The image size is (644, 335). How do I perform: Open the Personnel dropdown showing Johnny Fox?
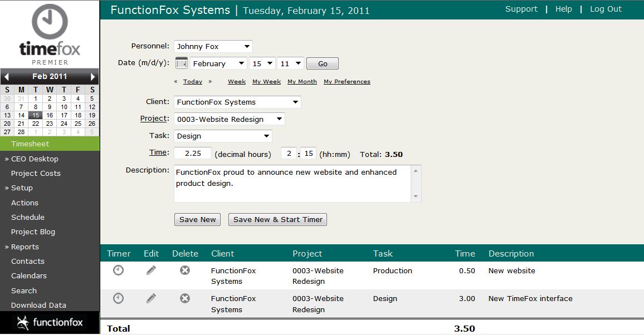(x=213, y=46)
